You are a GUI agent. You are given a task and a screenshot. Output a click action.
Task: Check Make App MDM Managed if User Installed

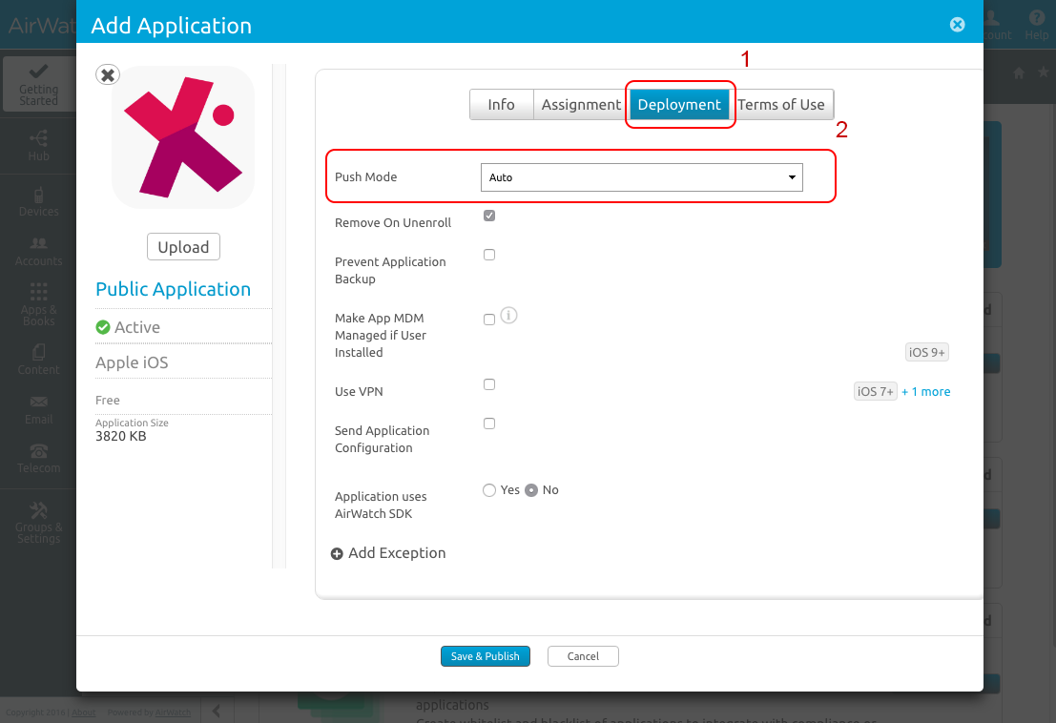(489, 320)
